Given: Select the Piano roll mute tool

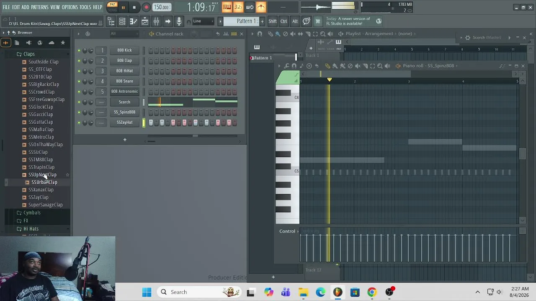Looking at the screenshot, I should [358, 66].
